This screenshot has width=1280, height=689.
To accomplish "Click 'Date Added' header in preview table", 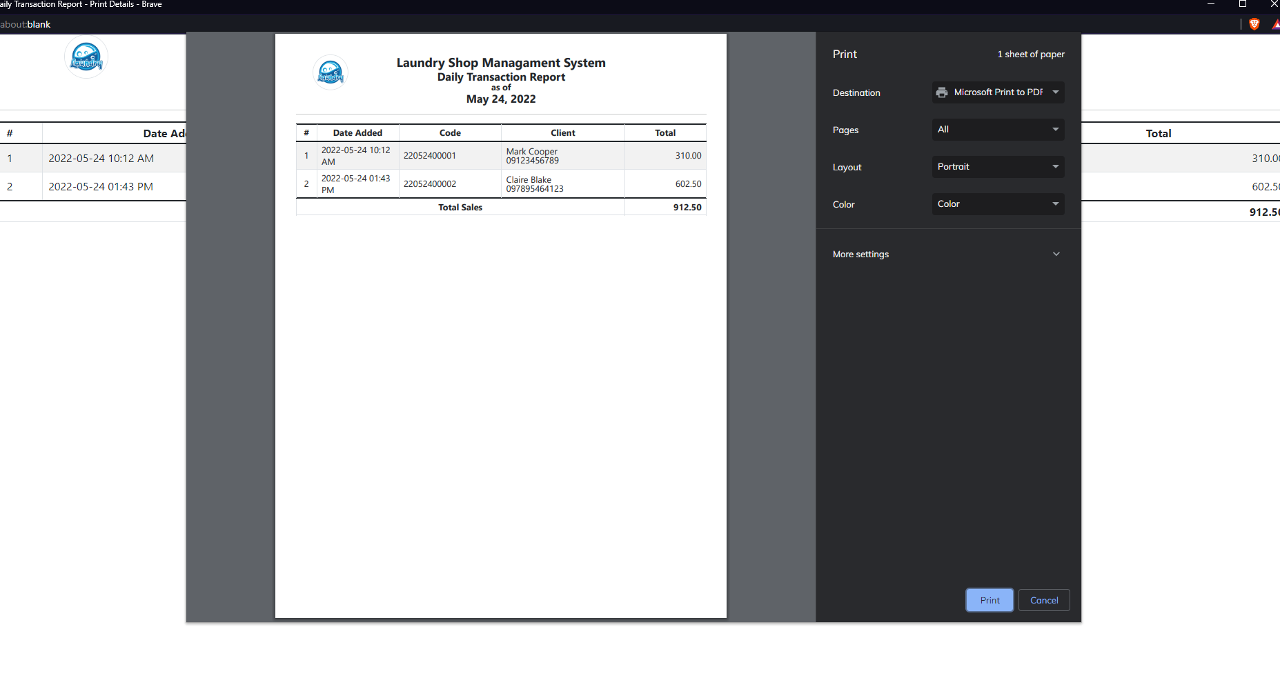I will 357,133.
